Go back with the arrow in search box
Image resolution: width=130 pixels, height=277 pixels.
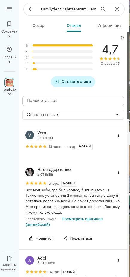pyautogui.click(x=31, y=9)
